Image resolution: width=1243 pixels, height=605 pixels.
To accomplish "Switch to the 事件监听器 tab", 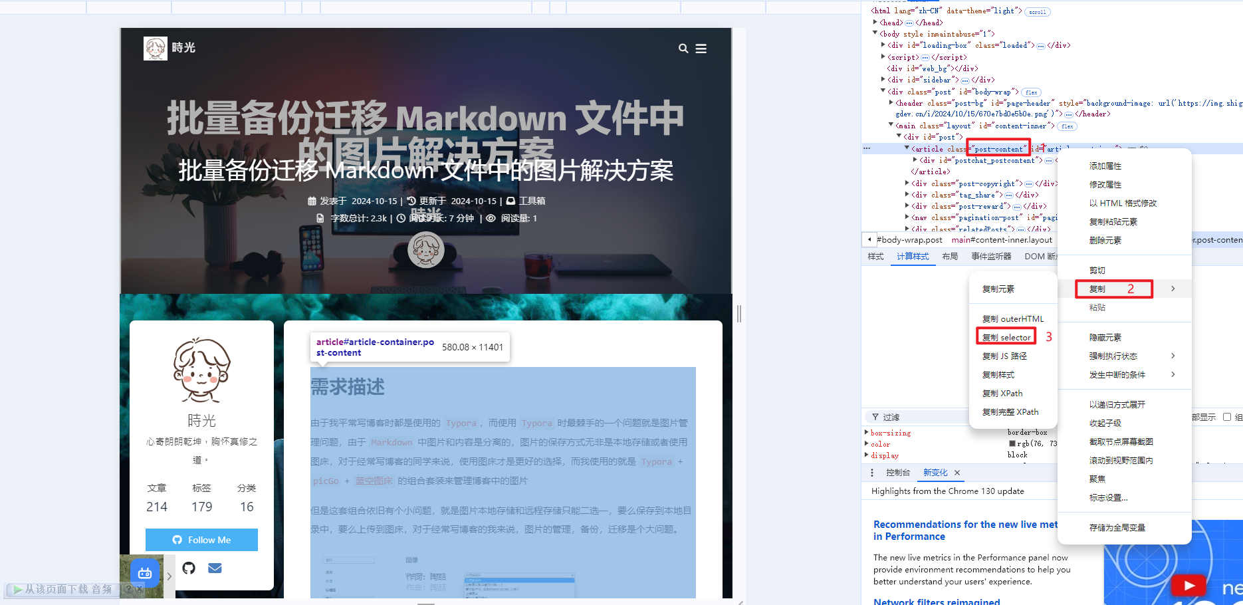I will [x=991, y=257].
